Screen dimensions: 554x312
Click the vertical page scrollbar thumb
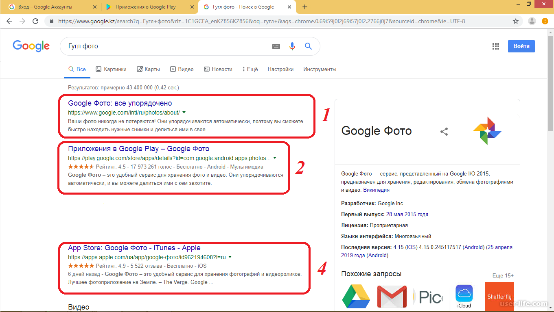coord(550,84)
